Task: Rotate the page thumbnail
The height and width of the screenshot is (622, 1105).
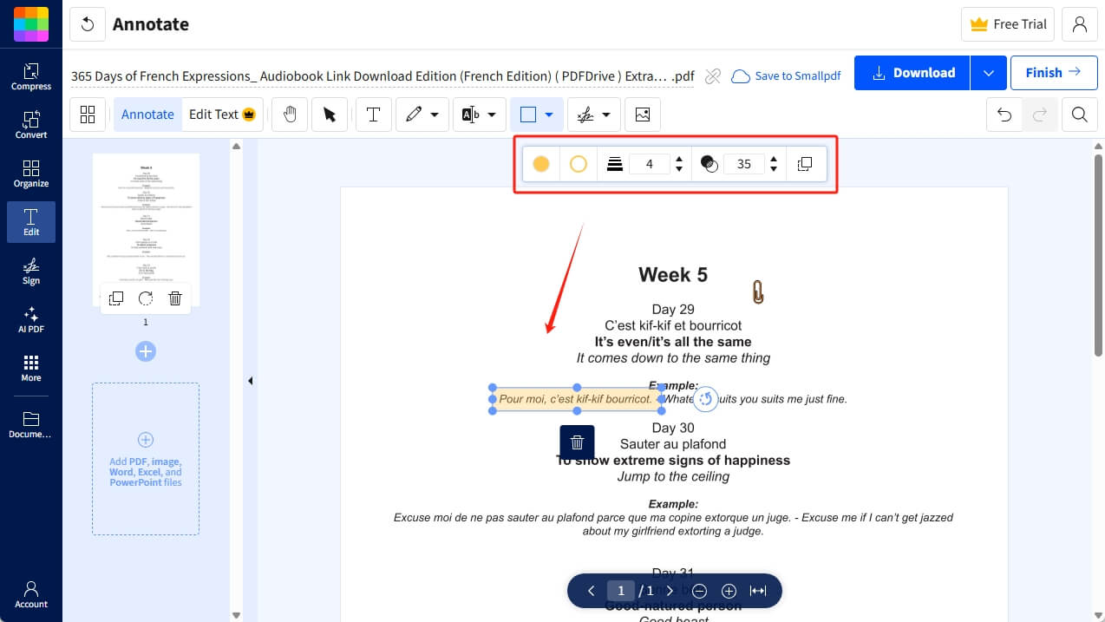Action: pyautogui.click(x=146, y=298)
